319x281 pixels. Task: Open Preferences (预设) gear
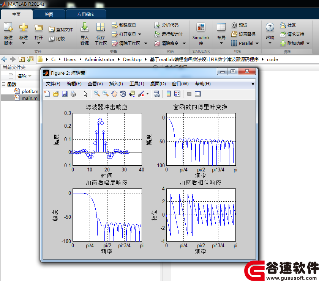tap(239, 25)
